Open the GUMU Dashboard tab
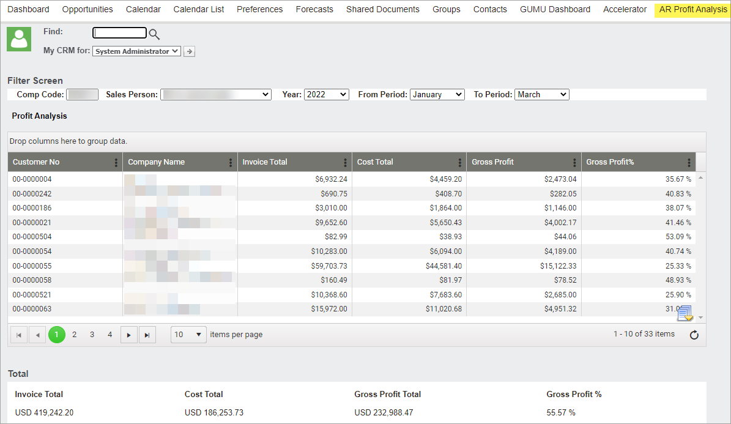Image resolution: width=731 pixels, height=424 pixels. click(x=555, y=9)
